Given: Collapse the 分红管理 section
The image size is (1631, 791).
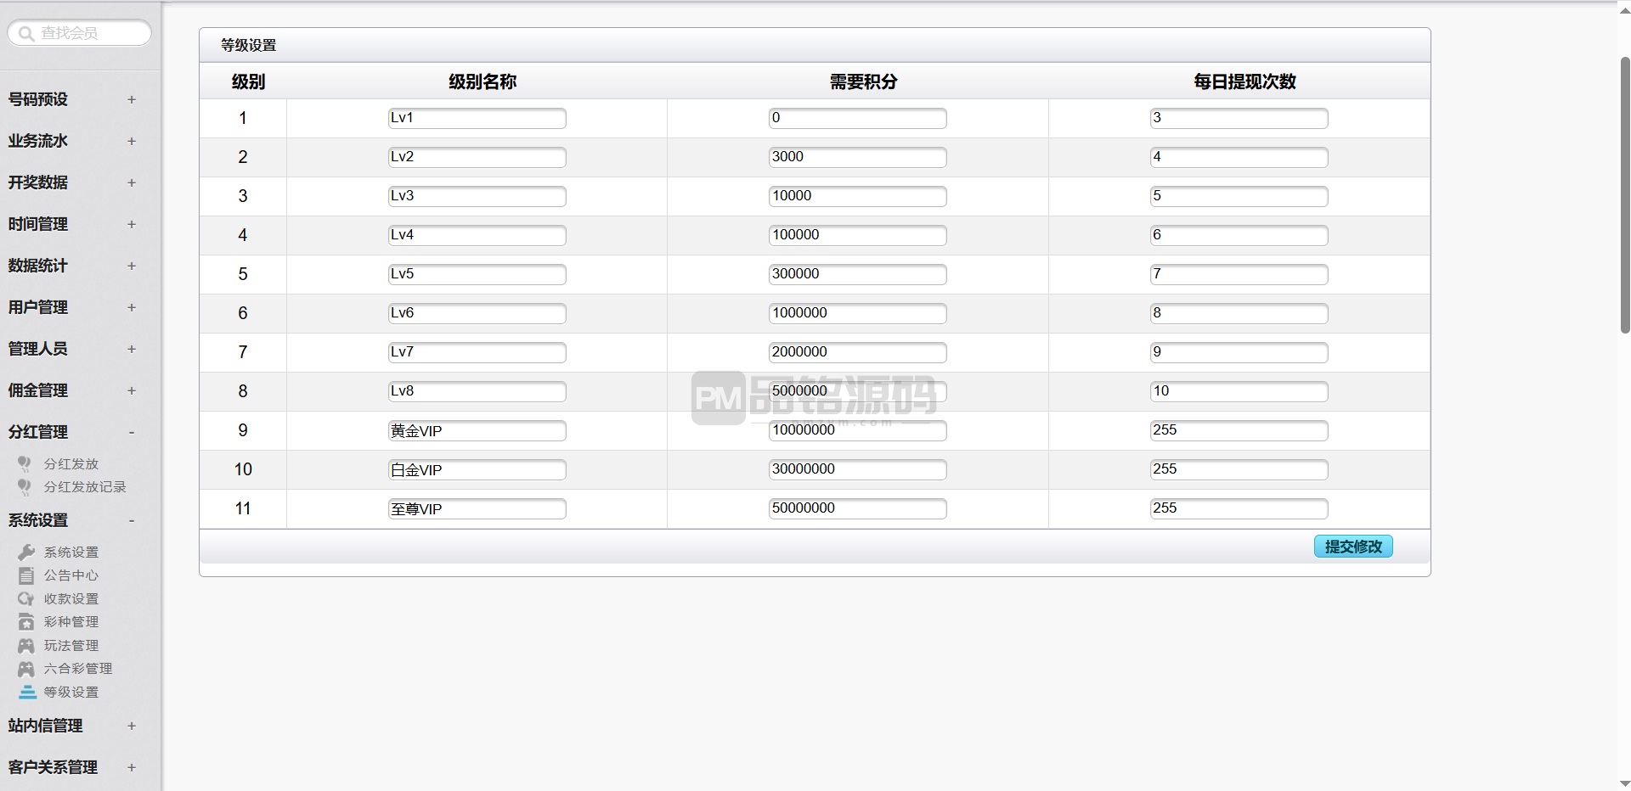Looking at the screenshot, I should 132,432.
